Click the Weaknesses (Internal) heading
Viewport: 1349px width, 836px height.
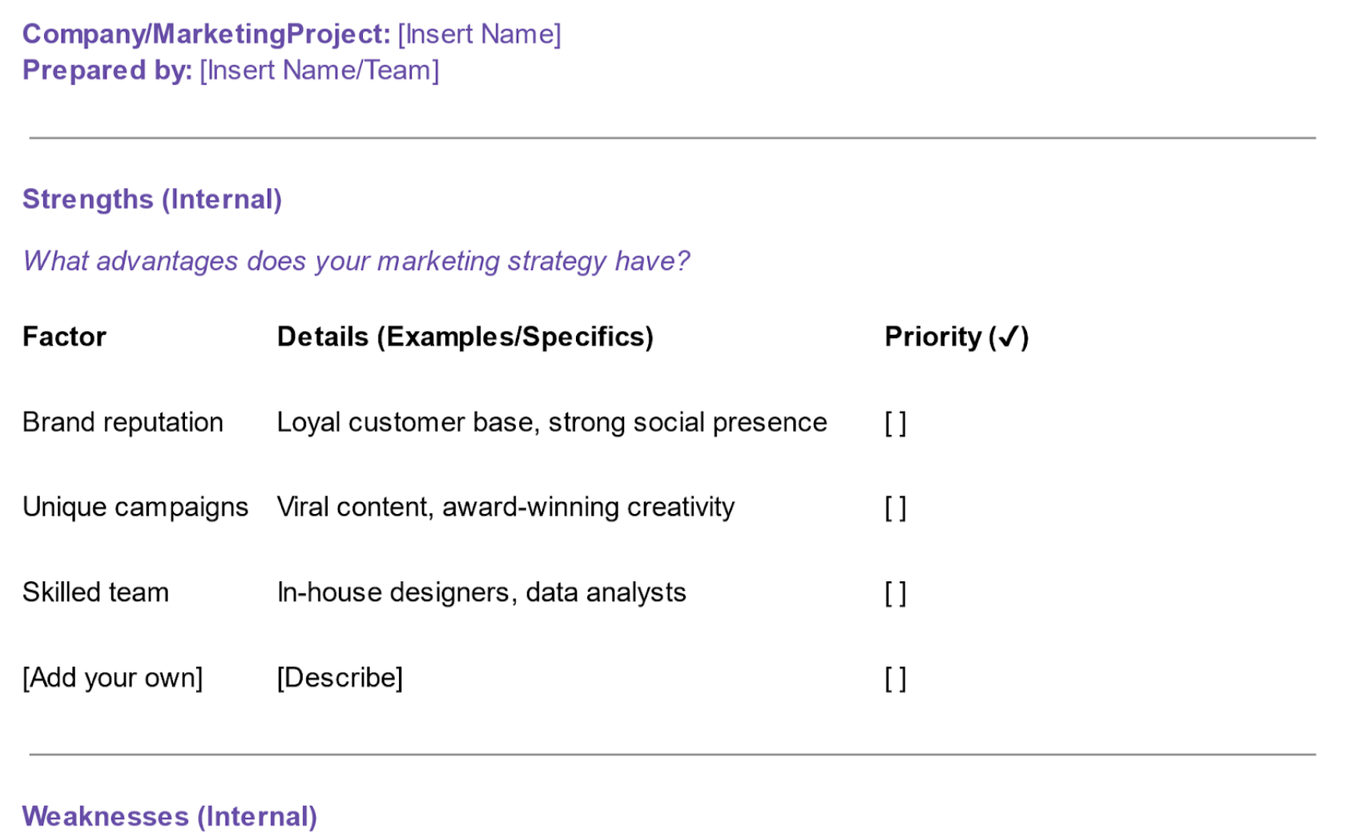170,816
